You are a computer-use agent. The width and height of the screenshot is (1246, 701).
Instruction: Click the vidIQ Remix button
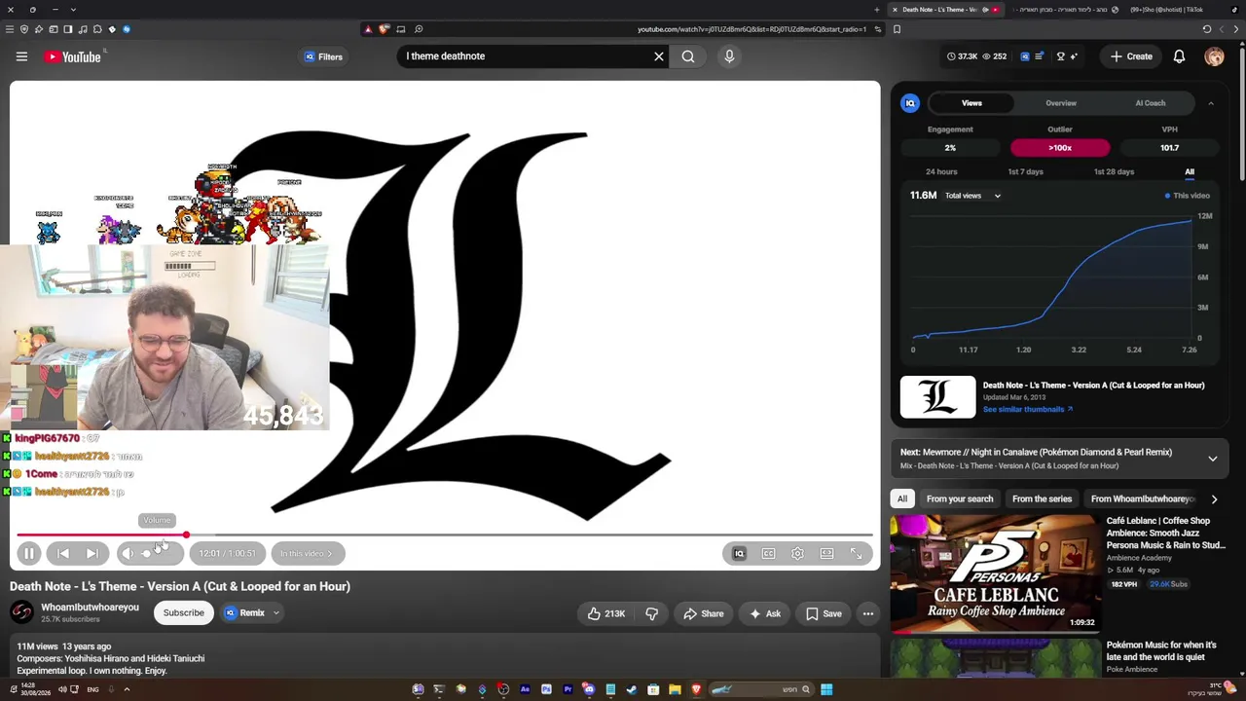tap(244, 612)
